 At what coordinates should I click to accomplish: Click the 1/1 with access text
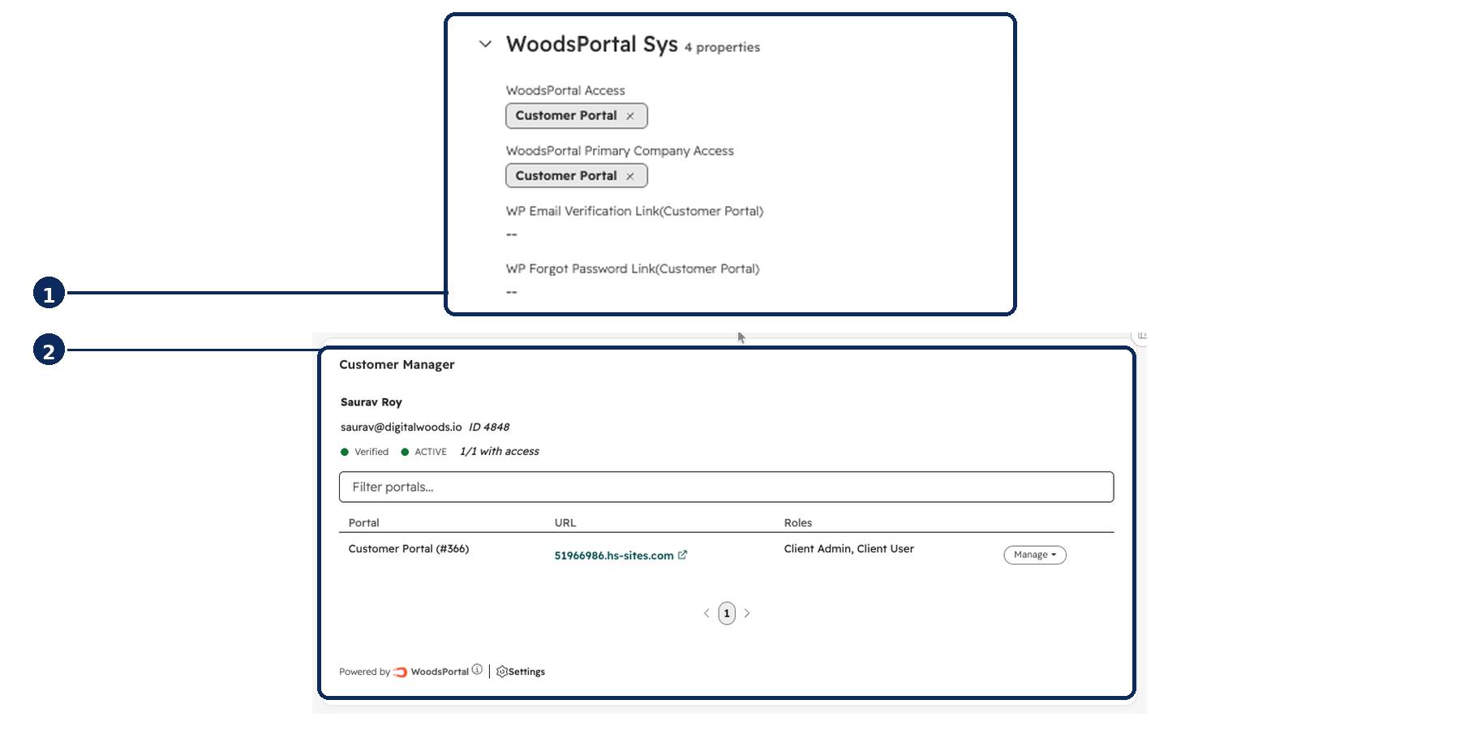[x=500, y=452]
